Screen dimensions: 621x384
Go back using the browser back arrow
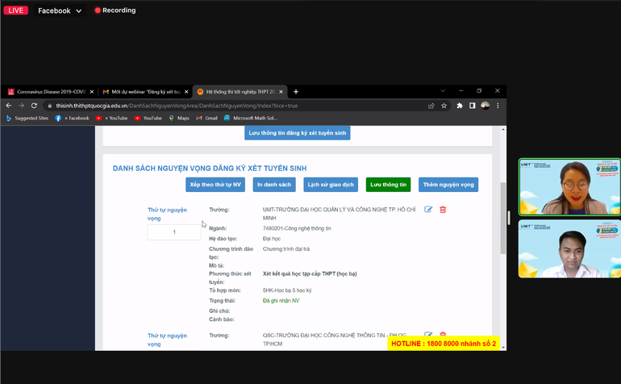coord(9,106)
